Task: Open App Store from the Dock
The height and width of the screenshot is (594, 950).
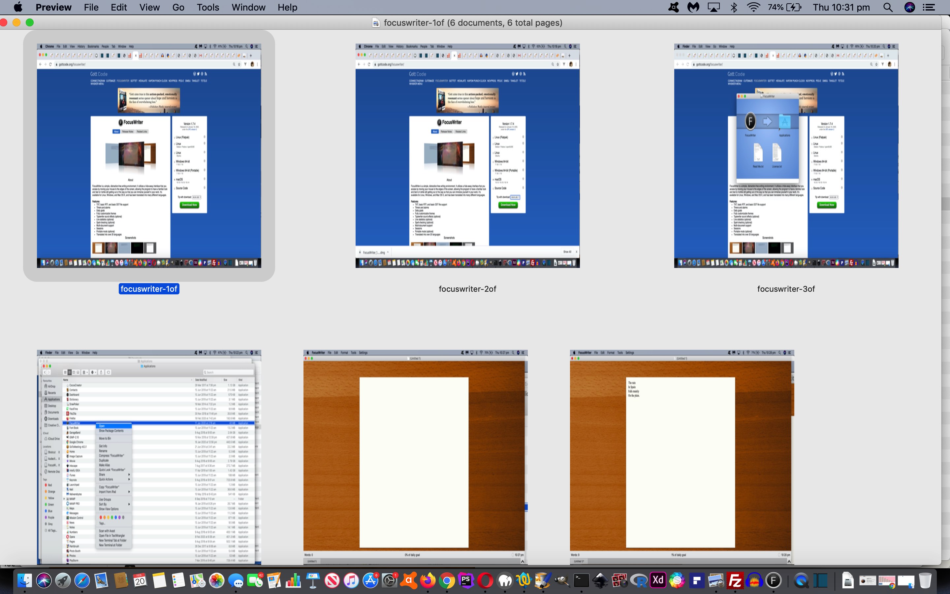Action: [370, 580]
